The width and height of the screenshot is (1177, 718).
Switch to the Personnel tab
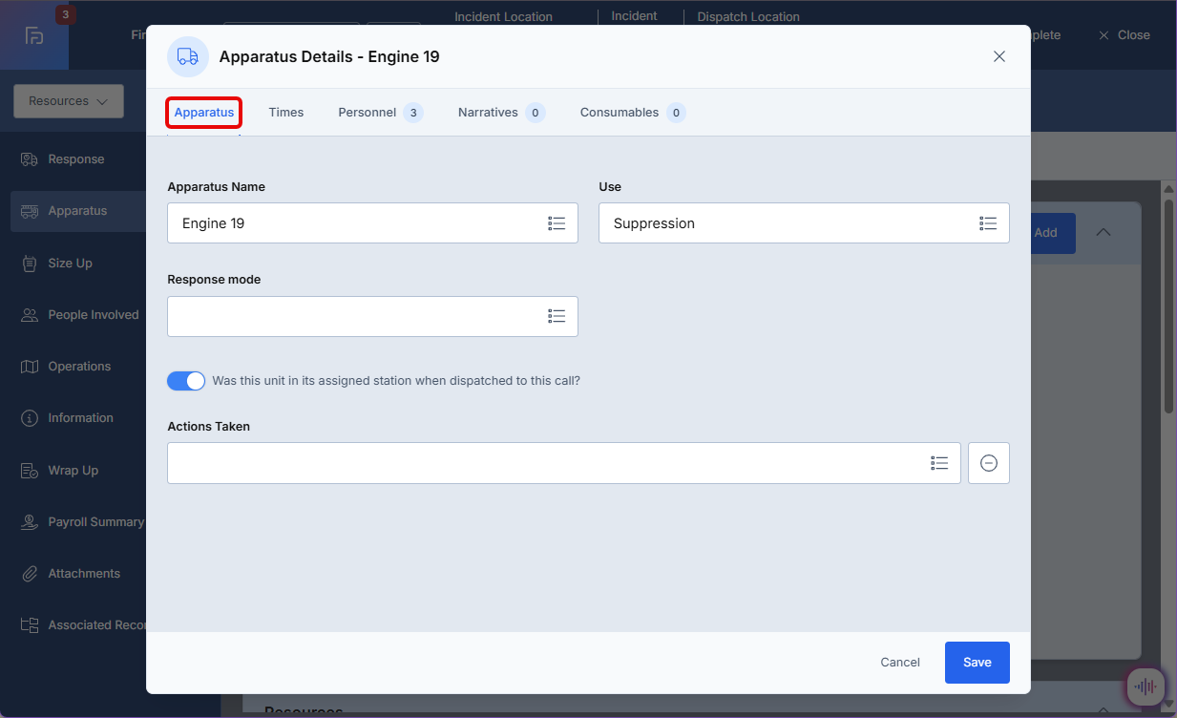pos(380,113)
